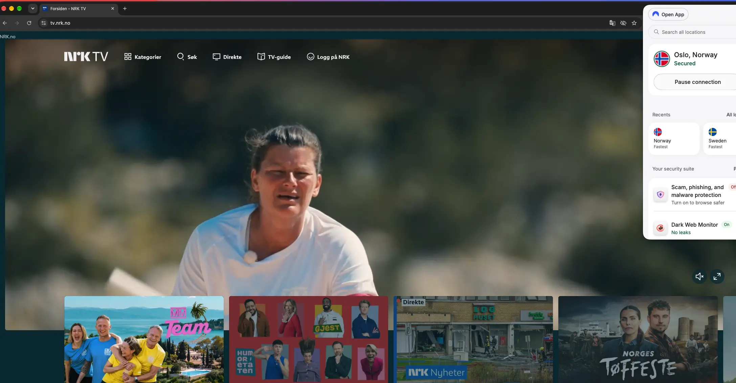Viewport: 736px width, 383px height.
Task: Click the Dark Web Monitor icon
Action: coord(660,228)
